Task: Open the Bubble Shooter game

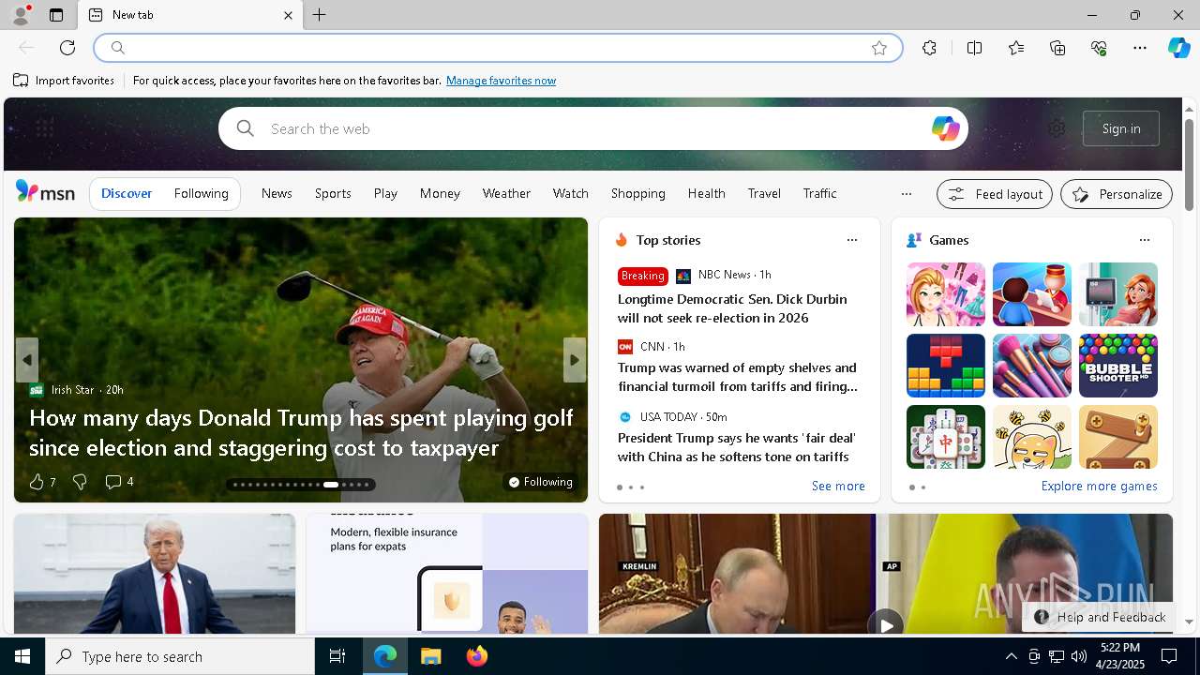Action: tap(1117, 366)
